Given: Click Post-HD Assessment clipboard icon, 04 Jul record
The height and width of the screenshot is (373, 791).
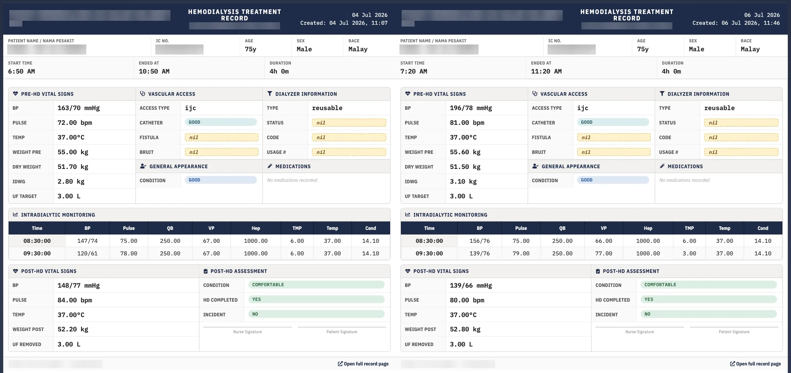Looking at the screenshot, I should 206,271.
